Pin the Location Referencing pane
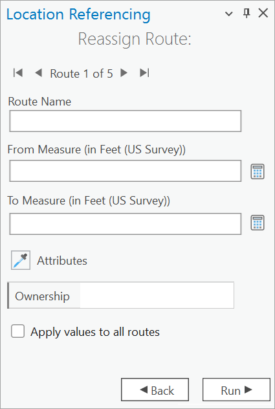 (247, 13)
